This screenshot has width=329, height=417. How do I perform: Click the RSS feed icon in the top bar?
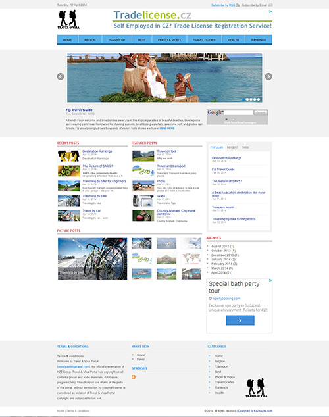[x=238, y=5]
